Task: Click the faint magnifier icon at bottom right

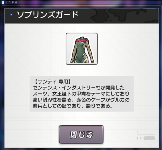Action: click(x=138, y=132)
